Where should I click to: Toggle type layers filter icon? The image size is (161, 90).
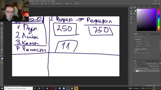(x=151, y=64)
